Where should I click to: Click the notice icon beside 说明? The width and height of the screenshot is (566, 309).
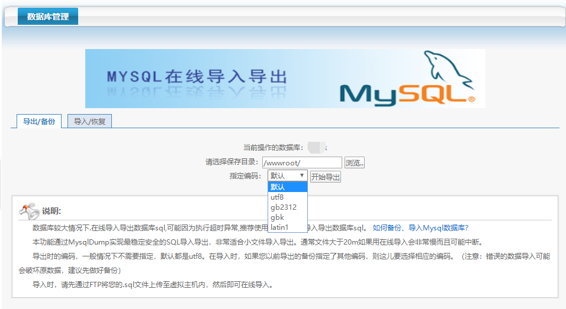(x=29, y=210)
